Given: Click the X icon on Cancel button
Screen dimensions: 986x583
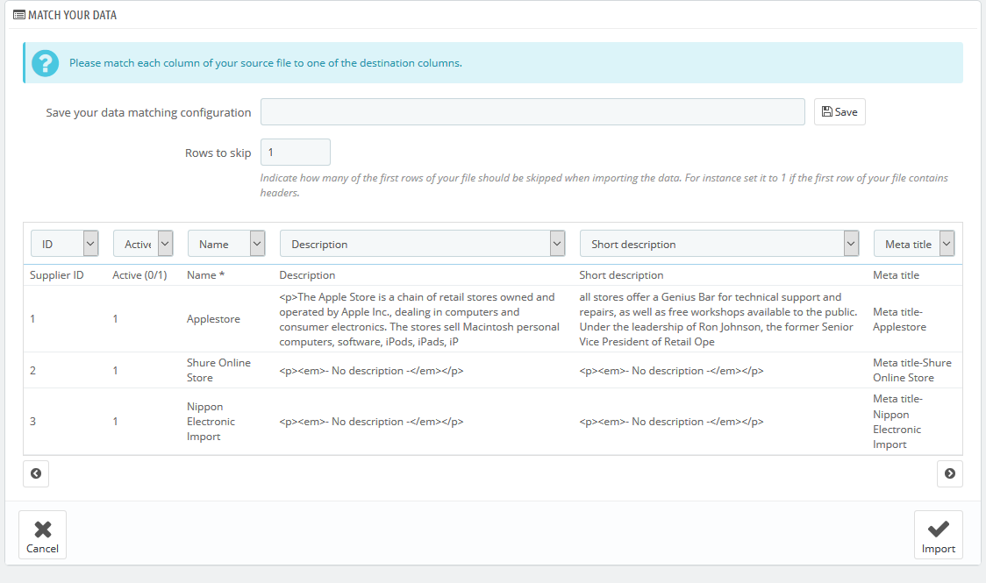Looking at the screenshot, I should [x=42, y=528].
